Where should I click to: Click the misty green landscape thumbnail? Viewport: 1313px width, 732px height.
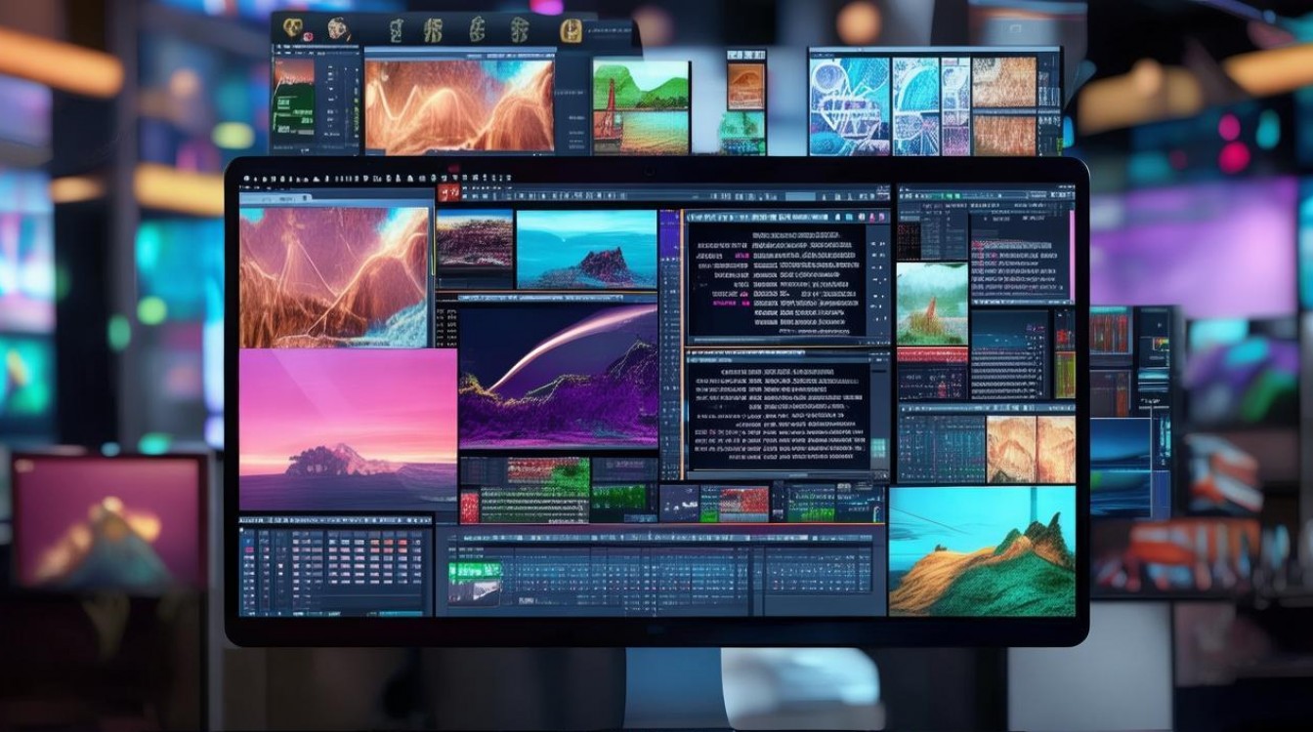(932, 303)
